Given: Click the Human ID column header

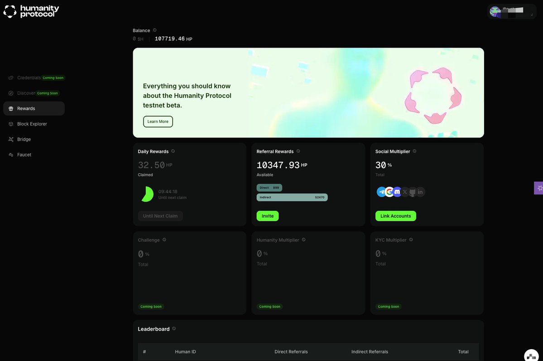Looking at the screenshot, I should [x=185, y=351].
